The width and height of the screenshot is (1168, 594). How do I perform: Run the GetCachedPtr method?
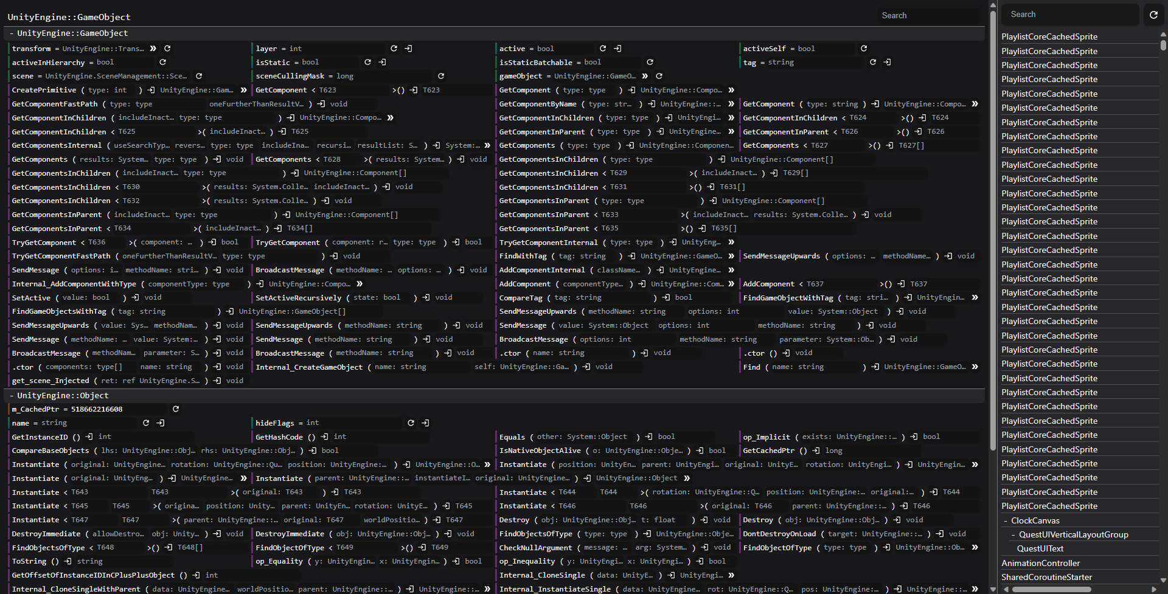(817, 451)
